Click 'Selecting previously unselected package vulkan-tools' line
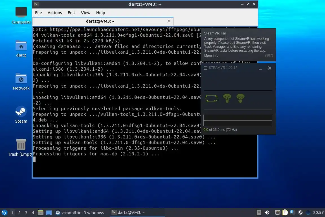325x217 pixels. coord(107,108)
